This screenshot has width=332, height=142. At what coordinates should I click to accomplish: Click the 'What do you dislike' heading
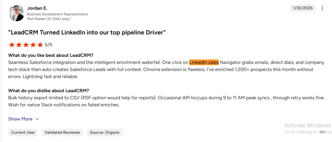48,90
